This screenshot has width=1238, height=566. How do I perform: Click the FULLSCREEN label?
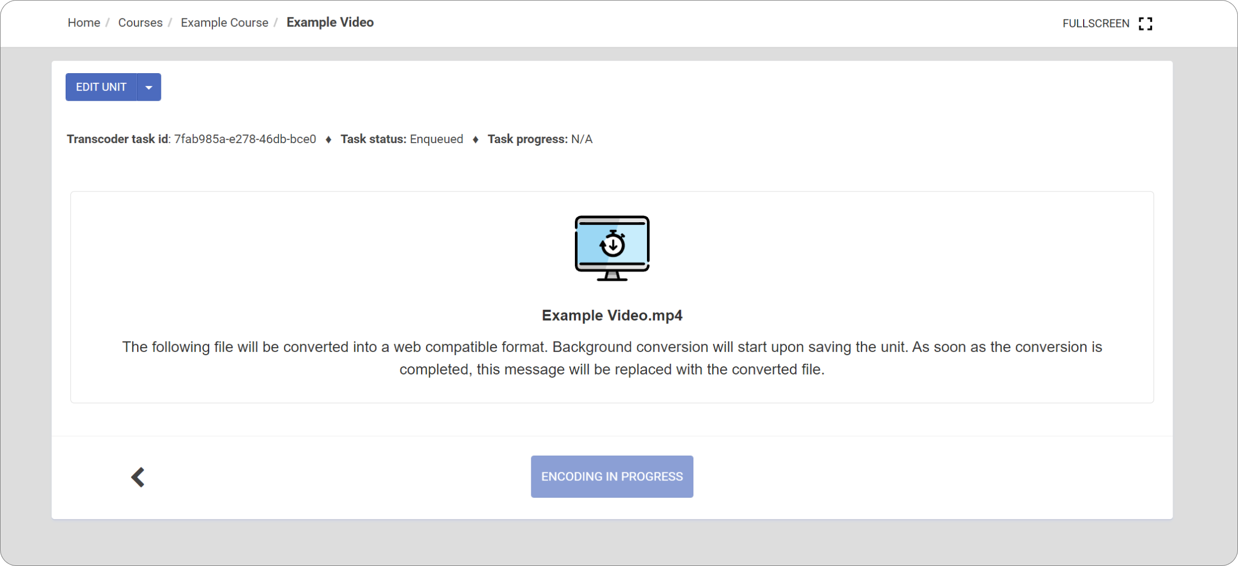click(x=1095, y=24)
